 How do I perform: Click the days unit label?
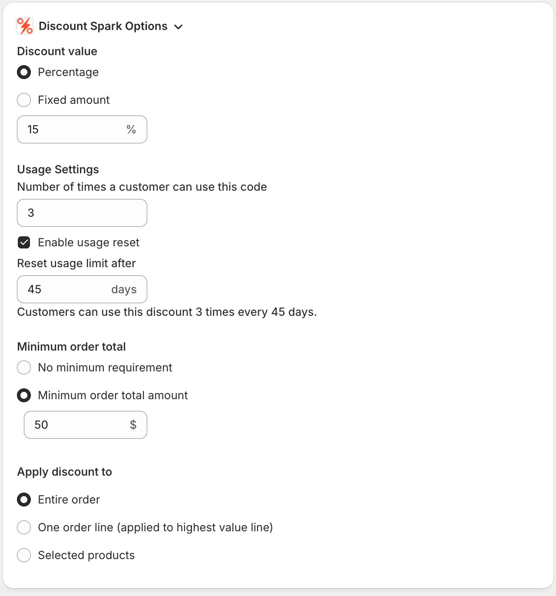(124, 289)
